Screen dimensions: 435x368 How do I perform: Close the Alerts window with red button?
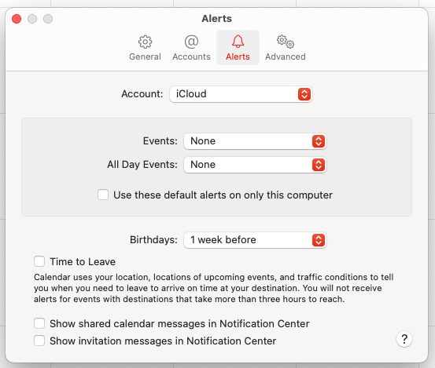[x=17, y=19]
